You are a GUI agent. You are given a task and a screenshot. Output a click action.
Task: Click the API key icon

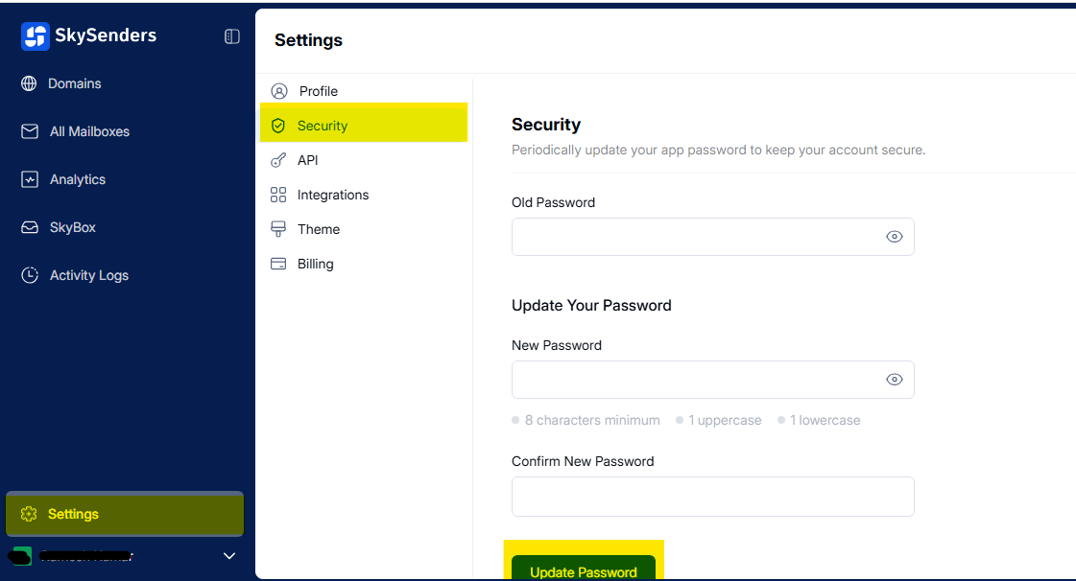pyautogui.click(x=278, y=160)
